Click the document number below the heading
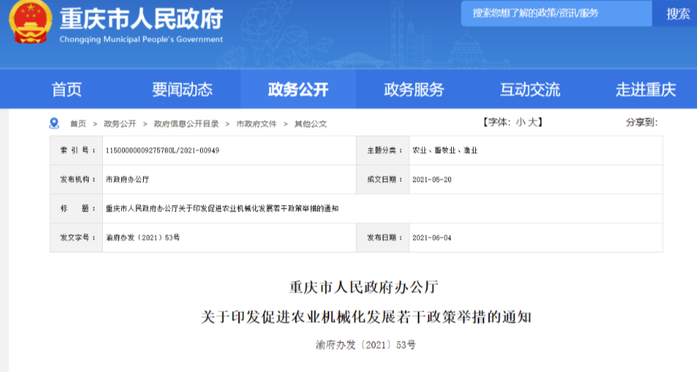697x372 pixels. coord(366,345)
